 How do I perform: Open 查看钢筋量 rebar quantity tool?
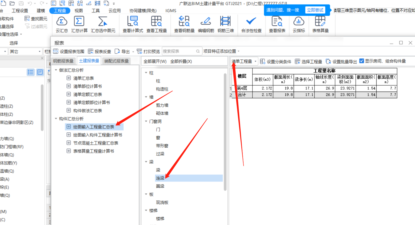pos(184,25)
